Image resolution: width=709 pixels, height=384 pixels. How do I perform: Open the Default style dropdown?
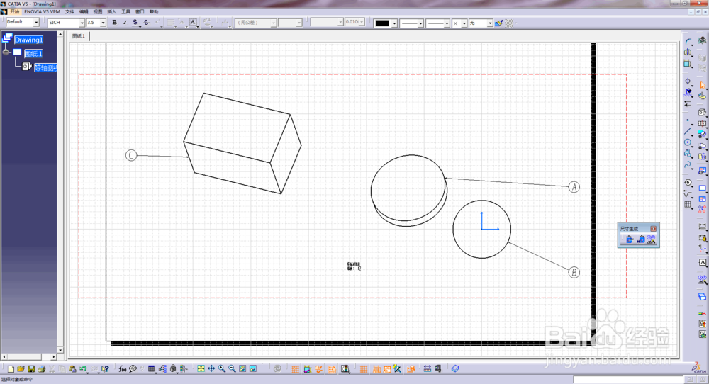tap(36, 22)
